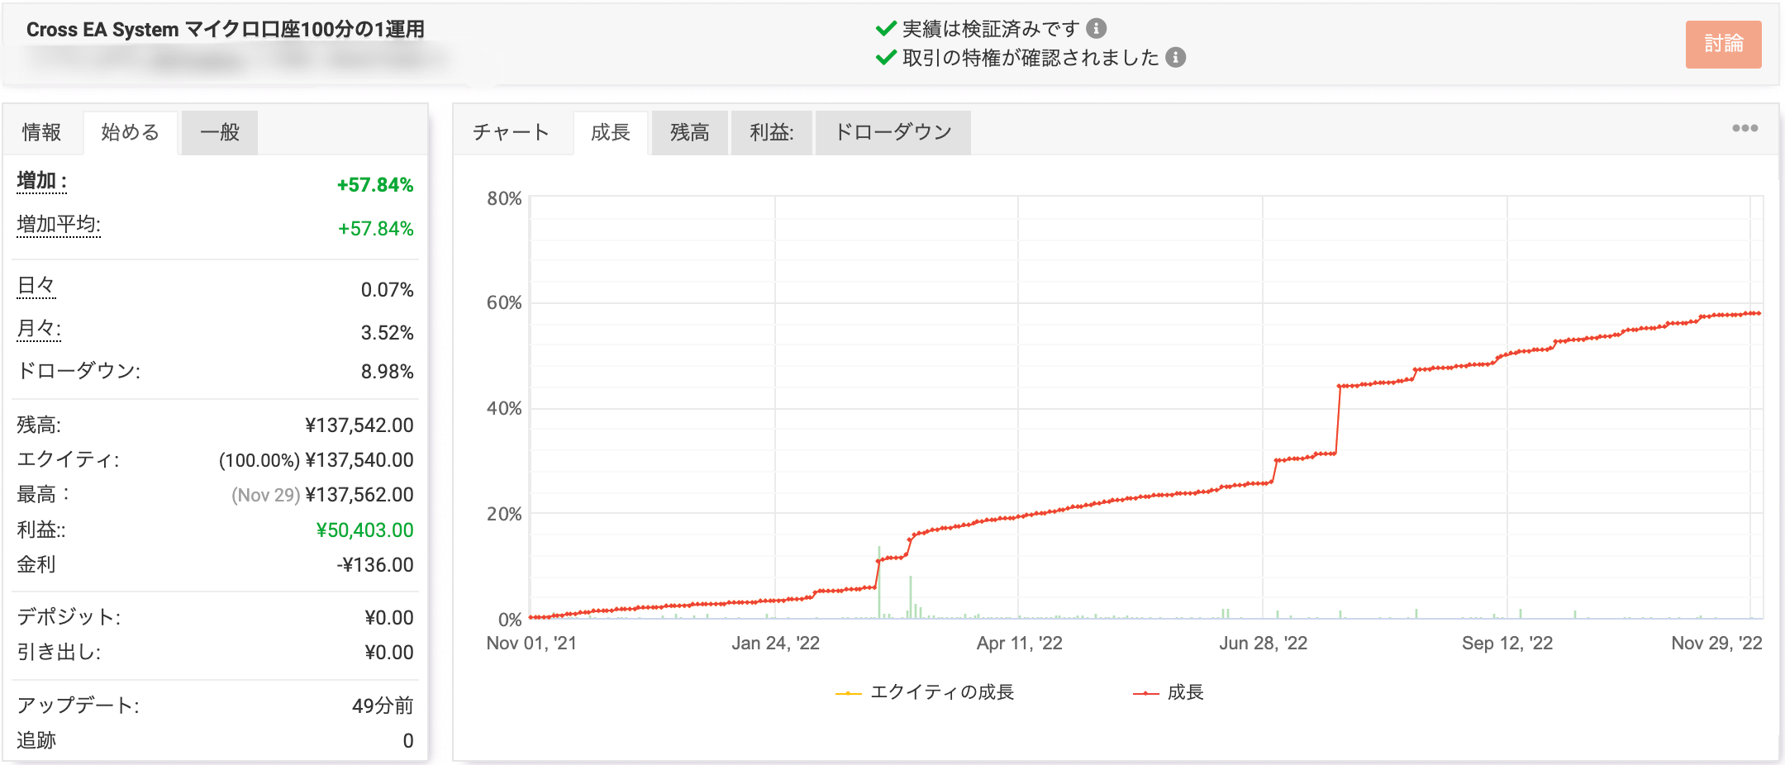
Task: Open the 残高 chart tab
Action: tap(690, 132)
